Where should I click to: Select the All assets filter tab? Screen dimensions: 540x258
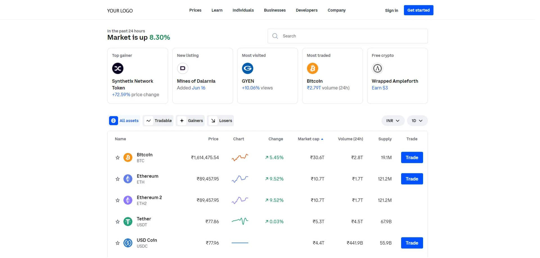pyautogui.click(x=124, y=121)
